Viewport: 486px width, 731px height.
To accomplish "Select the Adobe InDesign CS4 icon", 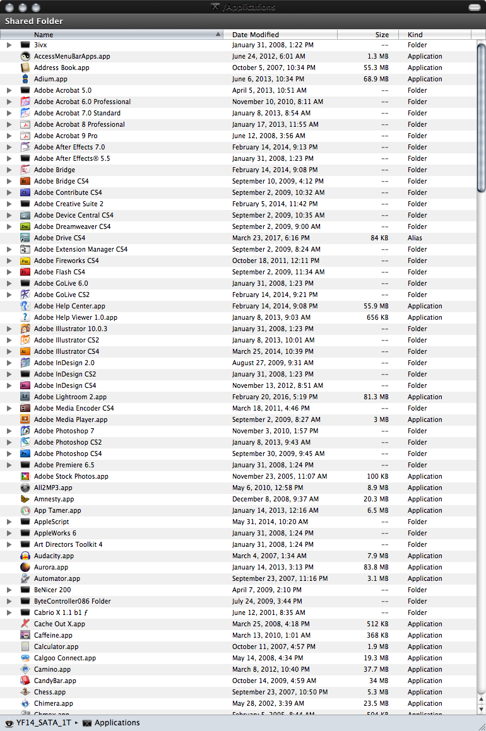I will (25, 385).
